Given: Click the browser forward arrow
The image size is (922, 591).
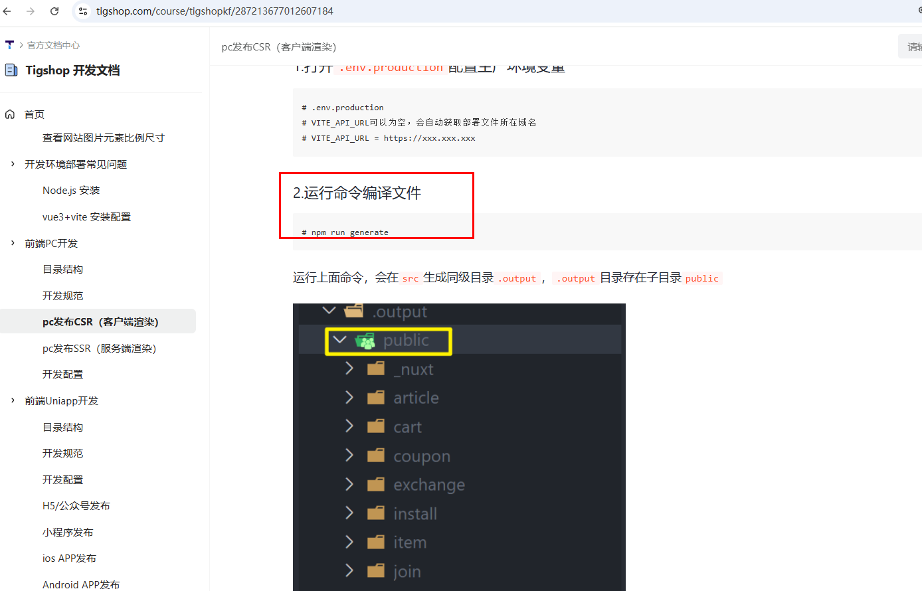Looking at the screenshot, I should (x=31, y=11).
